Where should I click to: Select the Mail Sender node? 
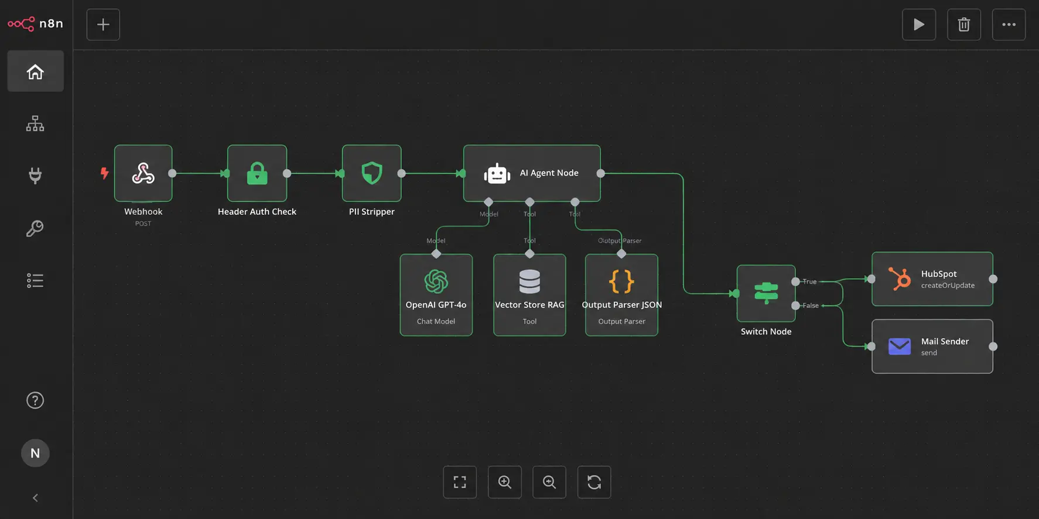click(x=932, y=346)
